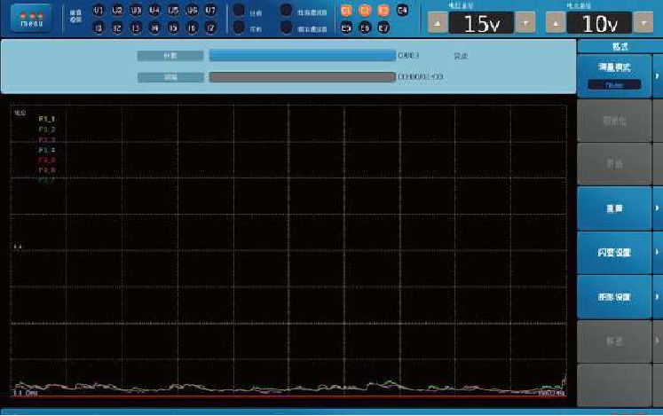Click the greyed 初始化 initialize button
The image size is (663, 416).
click(614, 121)
